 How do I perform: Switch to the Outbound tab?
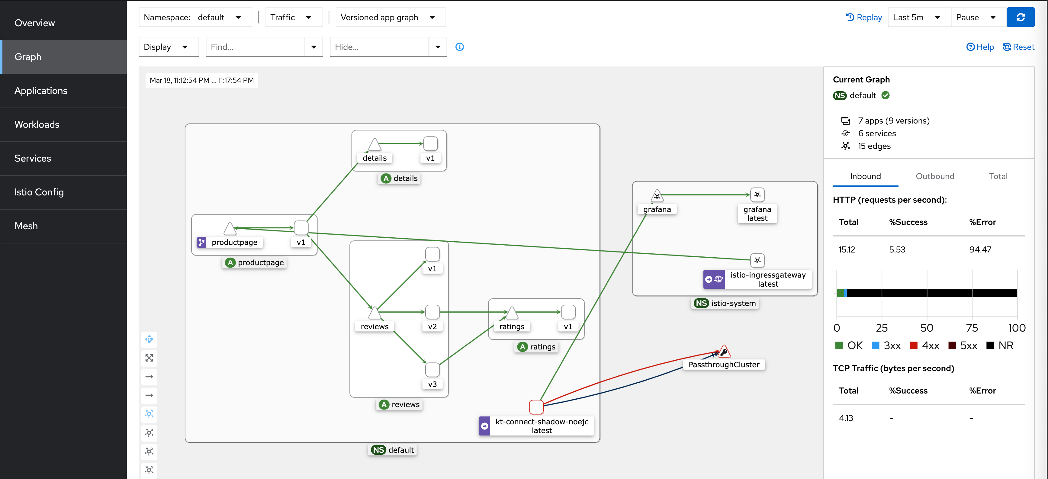pyautogui.click(x=934, y=176)
